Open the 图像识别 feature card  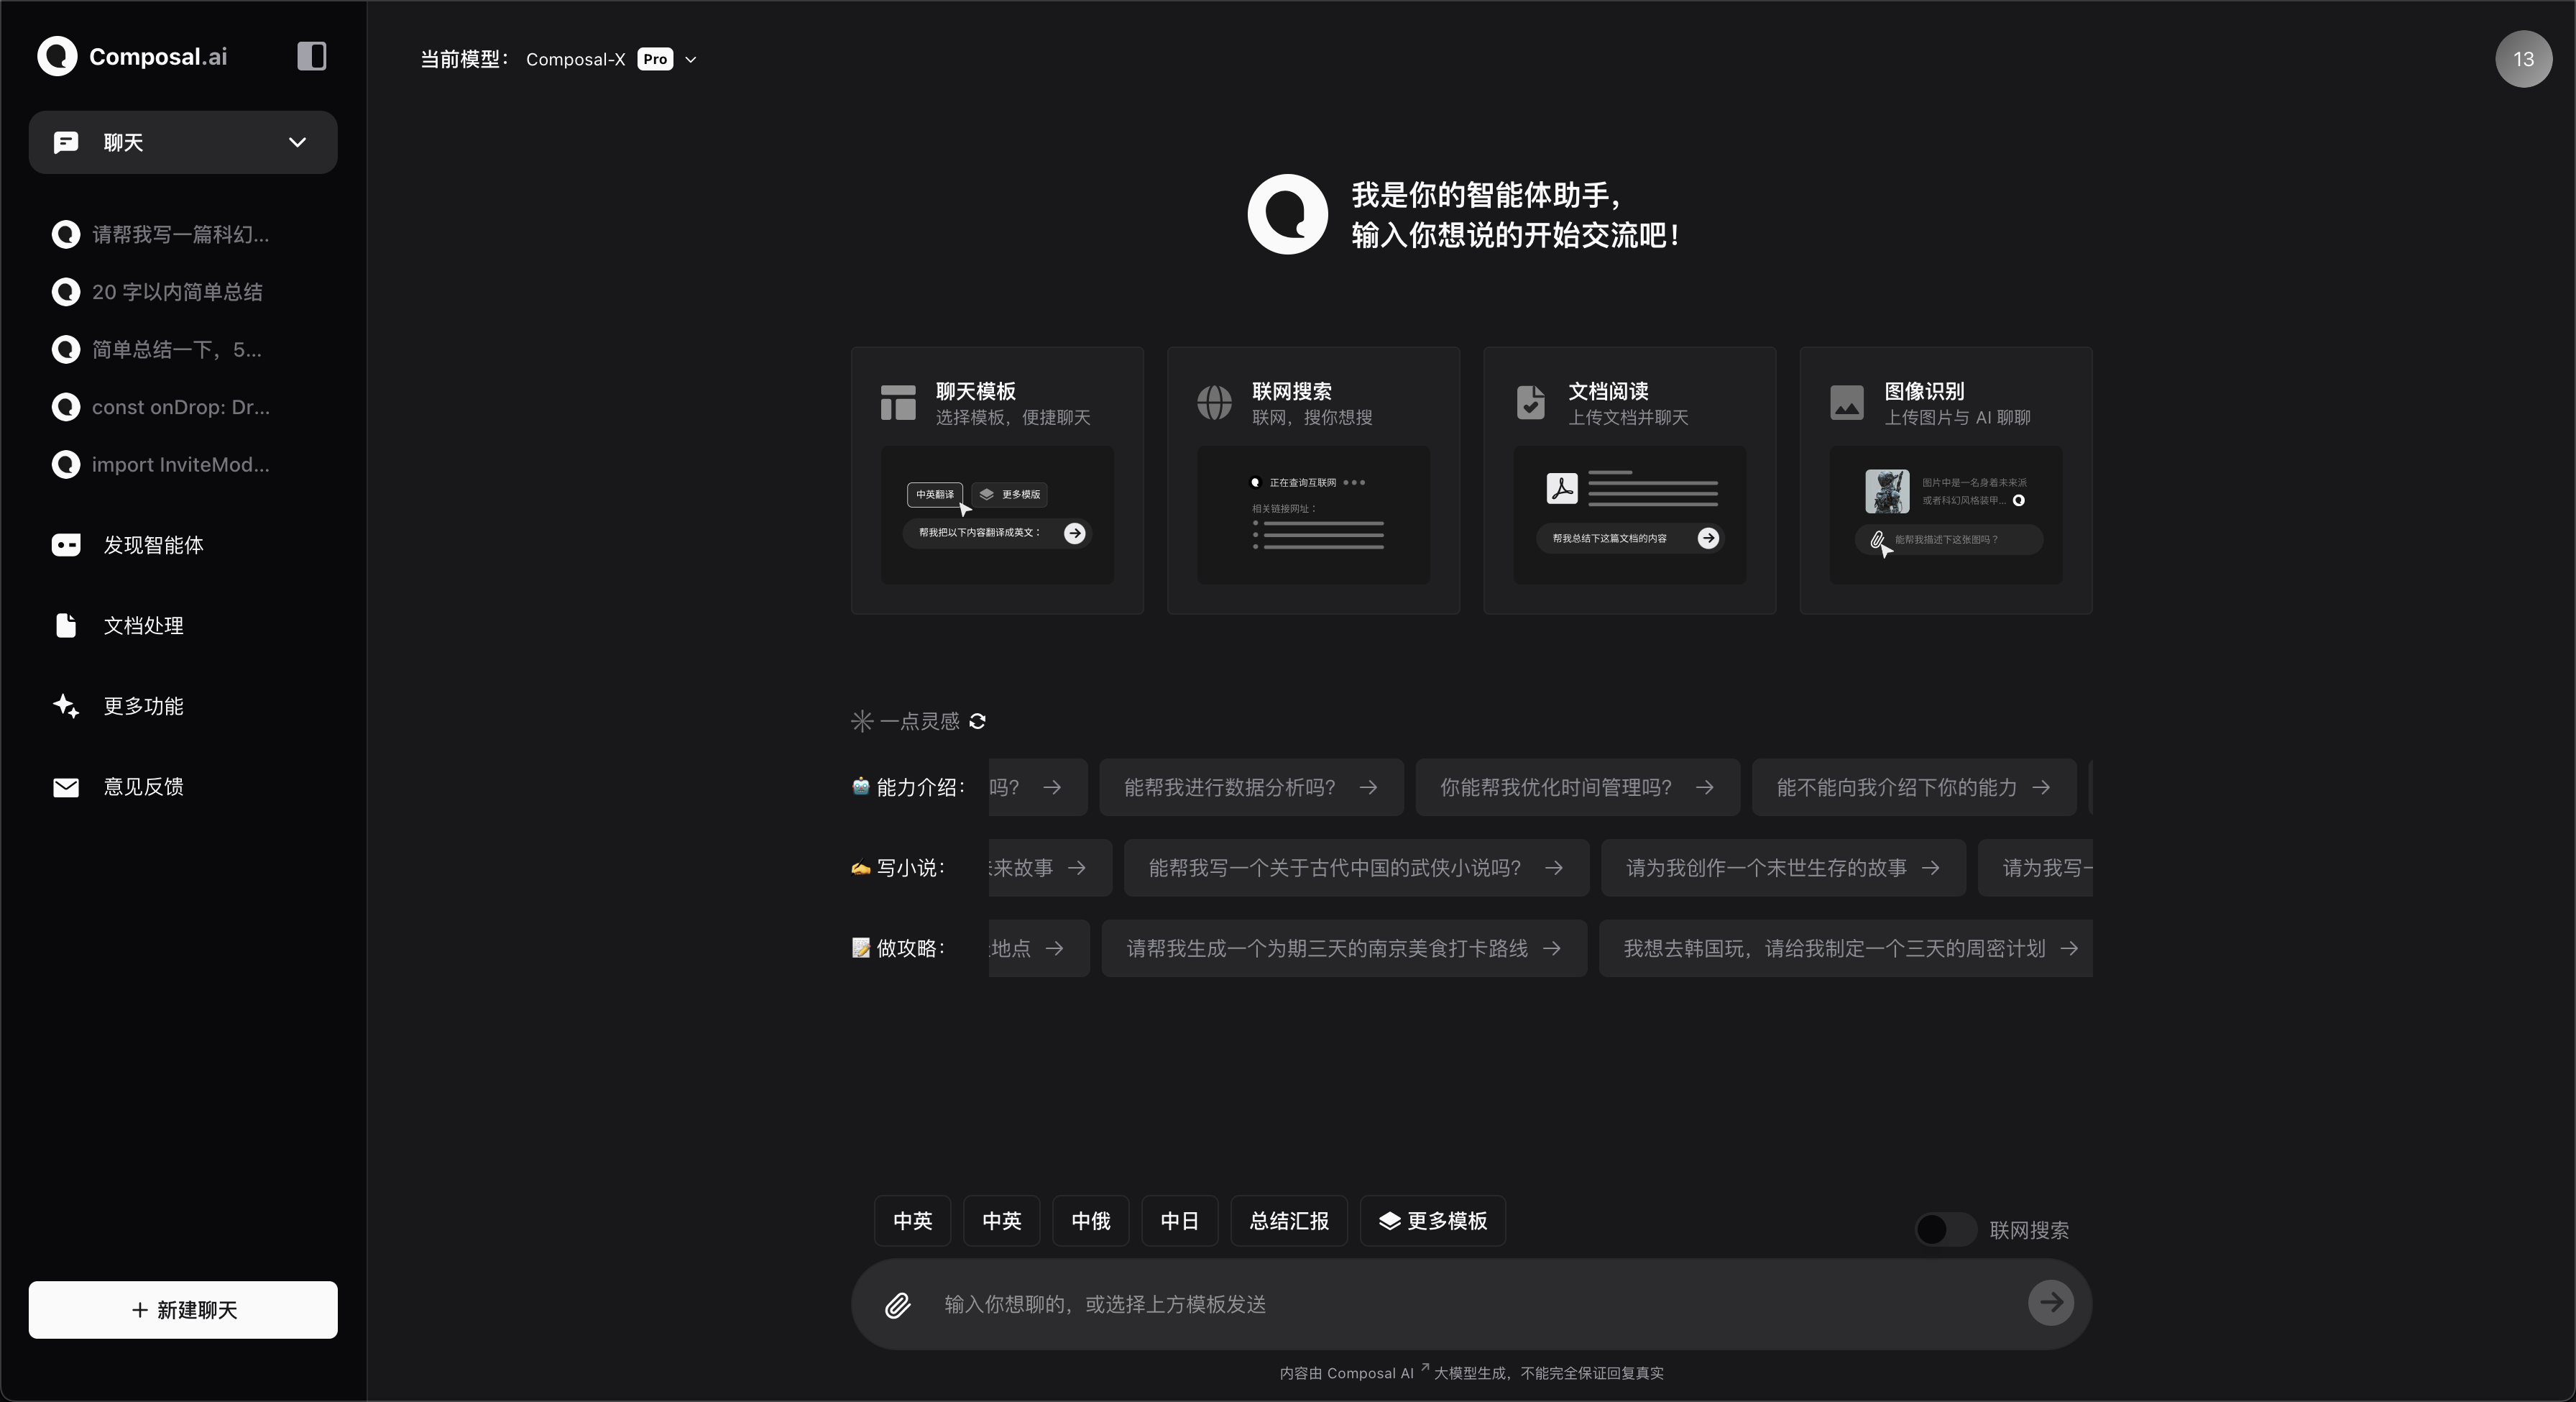[1945, 480]
